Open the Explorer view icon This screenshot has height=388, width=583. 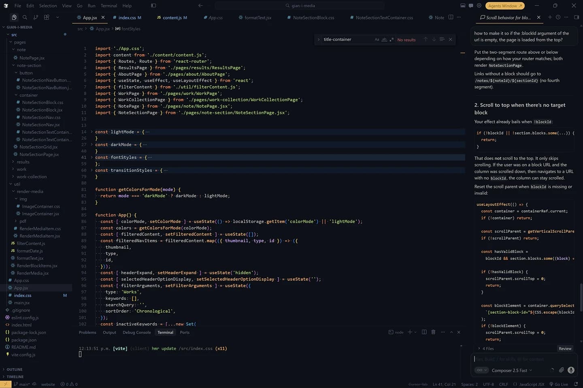tap(14, 17)
